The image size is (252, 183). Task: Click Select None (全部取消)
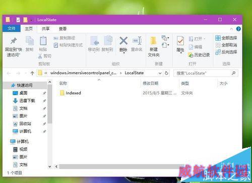226,45
